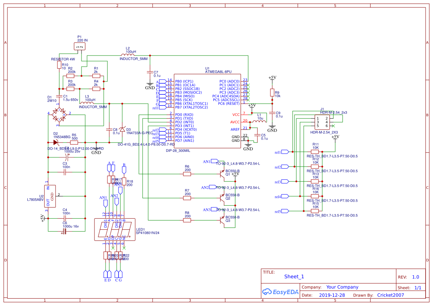Pick the C7 0.1u capacitor symbol
433x306 pixels.
(150, 72)
